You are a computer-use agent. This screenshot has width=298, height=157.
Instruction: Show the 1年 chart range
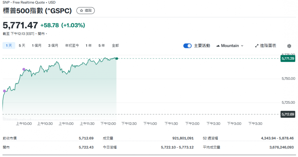89,46
